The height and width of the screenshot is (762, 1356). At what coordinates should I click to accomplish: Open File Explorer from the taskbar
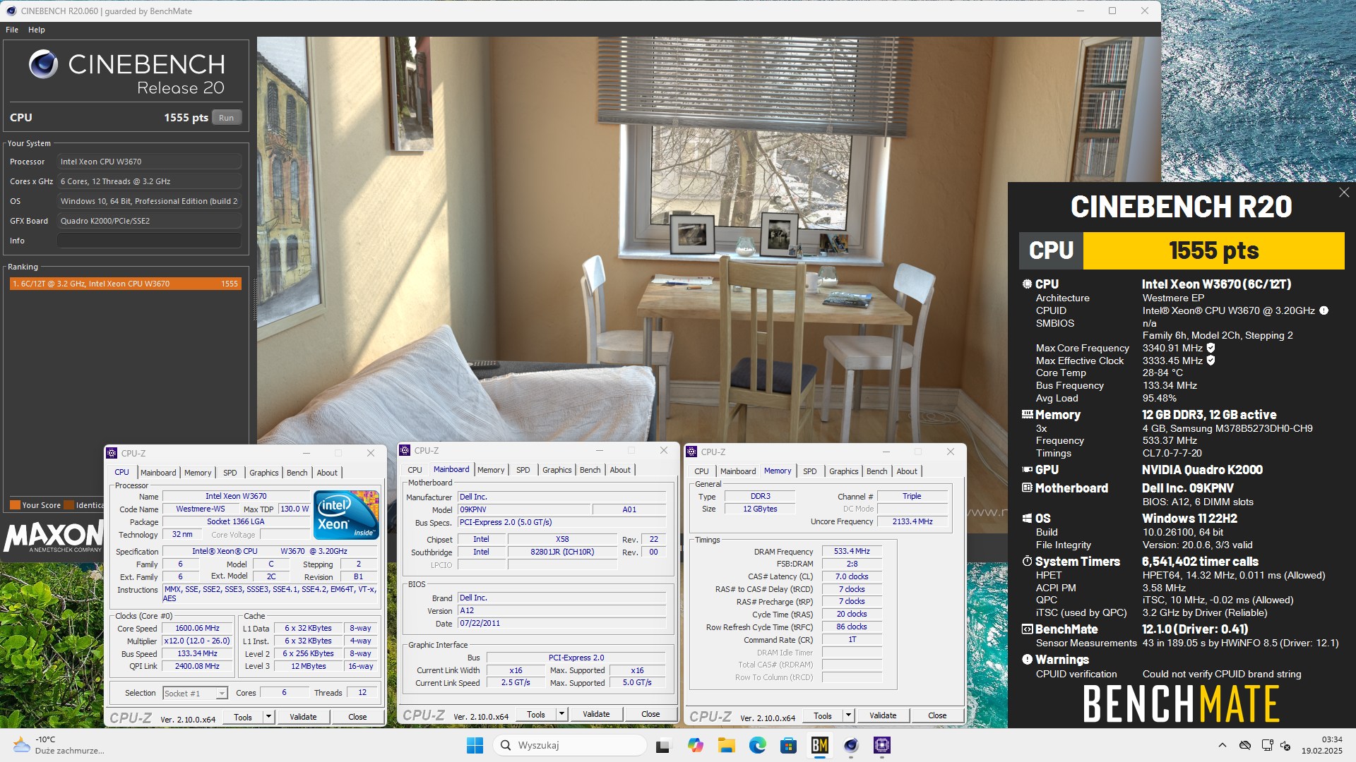pos(726,745)
